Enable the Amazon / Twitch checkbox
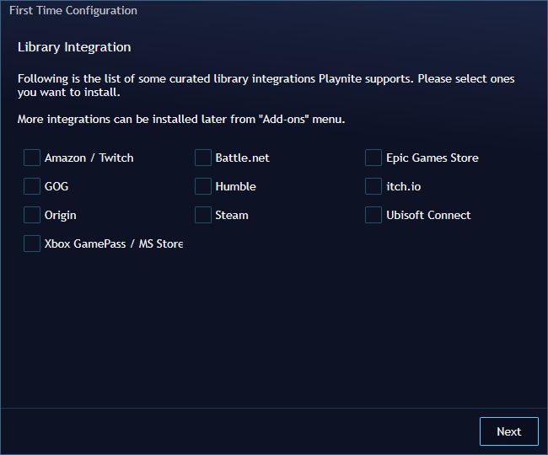The width and height of the screenshot is (548, 455). tap(32, 158)
